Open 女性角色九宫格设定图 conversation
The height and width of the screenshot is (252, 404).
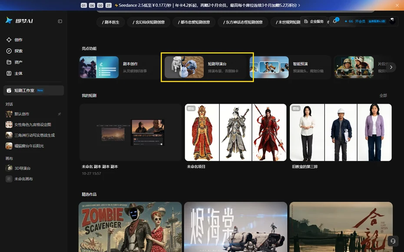tap(33, 125)
